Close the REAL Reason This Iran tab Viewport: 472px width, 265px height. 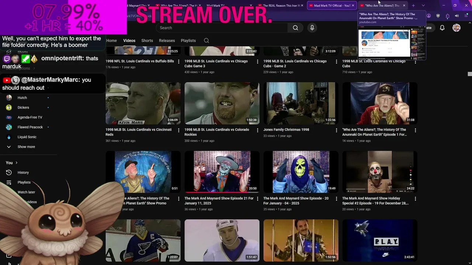click(302, 6)
